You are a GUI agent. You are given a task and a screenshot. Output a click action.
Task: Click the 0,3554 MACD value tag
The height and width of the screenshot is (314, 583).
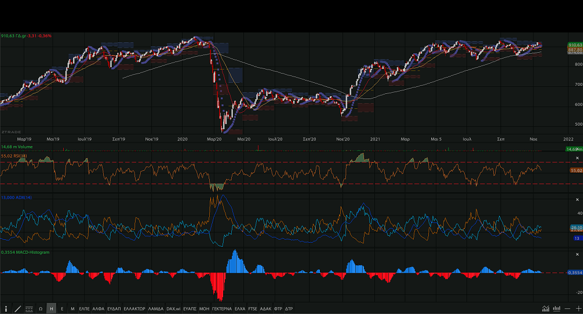tap(575, 272)
